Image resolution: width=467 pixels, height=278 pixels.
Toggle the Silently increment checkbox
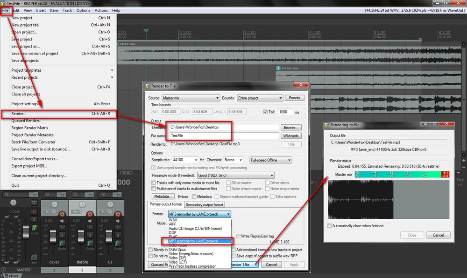coord(150,250)
